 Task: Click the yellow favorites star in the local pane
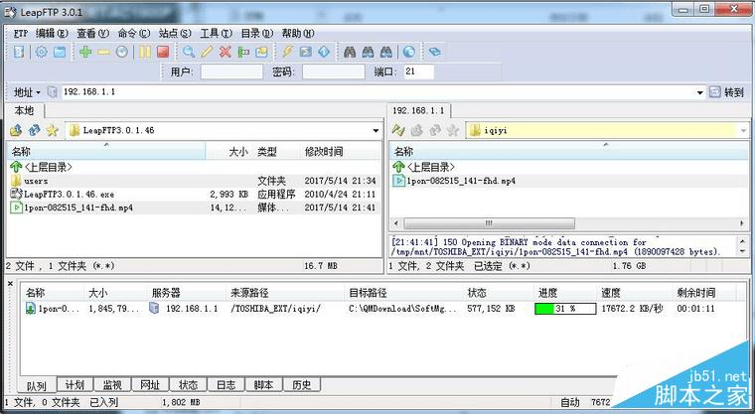coord(52,130)
